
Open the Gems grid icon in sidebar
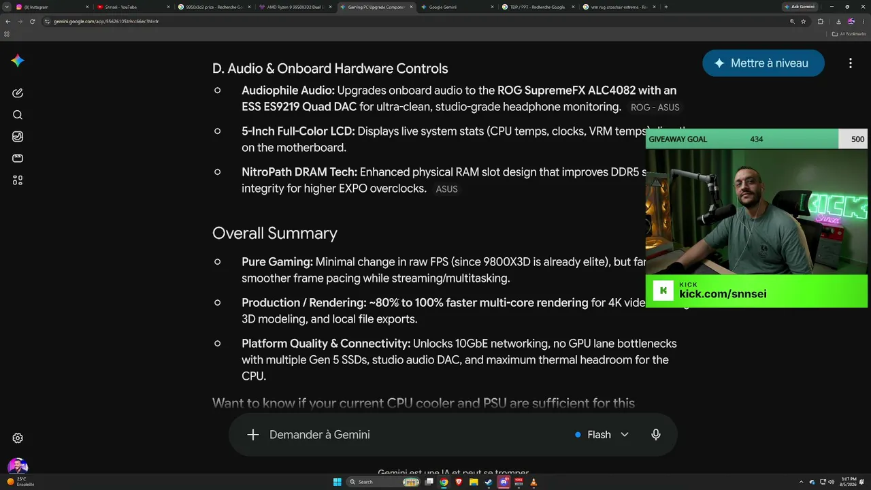pos(18,180)
